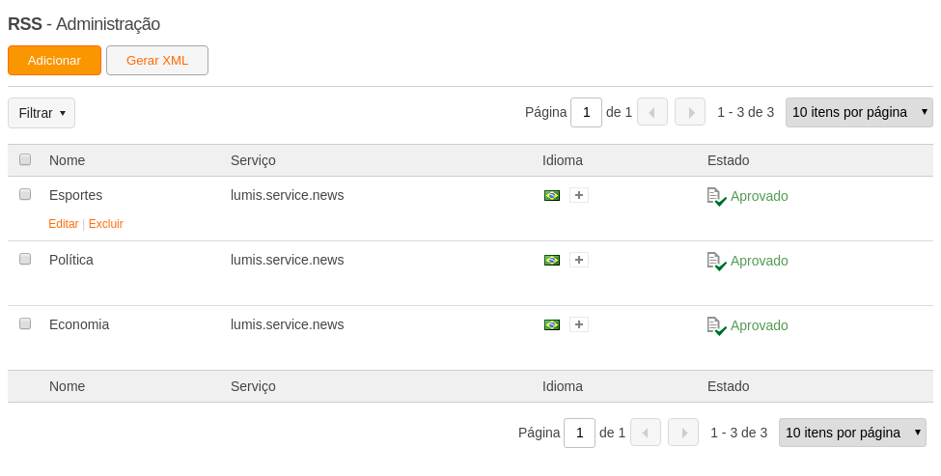Add a language to the Política row
Screen dimensions: 941x476
pos(578,260)
